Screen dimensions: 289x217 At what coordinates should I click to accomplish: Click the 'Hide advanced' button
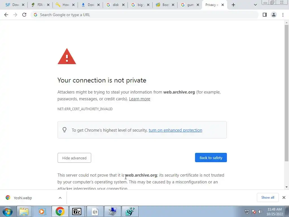(74, 158)
